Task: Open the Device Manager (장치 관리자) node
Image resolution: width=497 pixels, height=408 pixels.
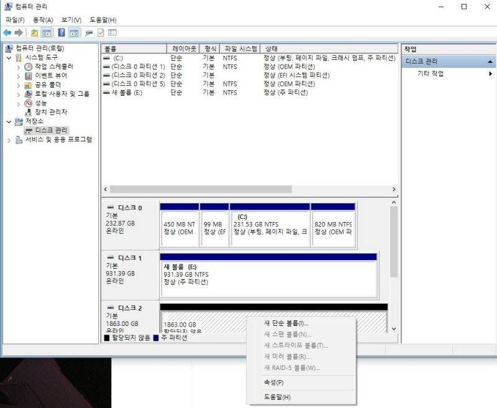Action: [x=50, y=112]
